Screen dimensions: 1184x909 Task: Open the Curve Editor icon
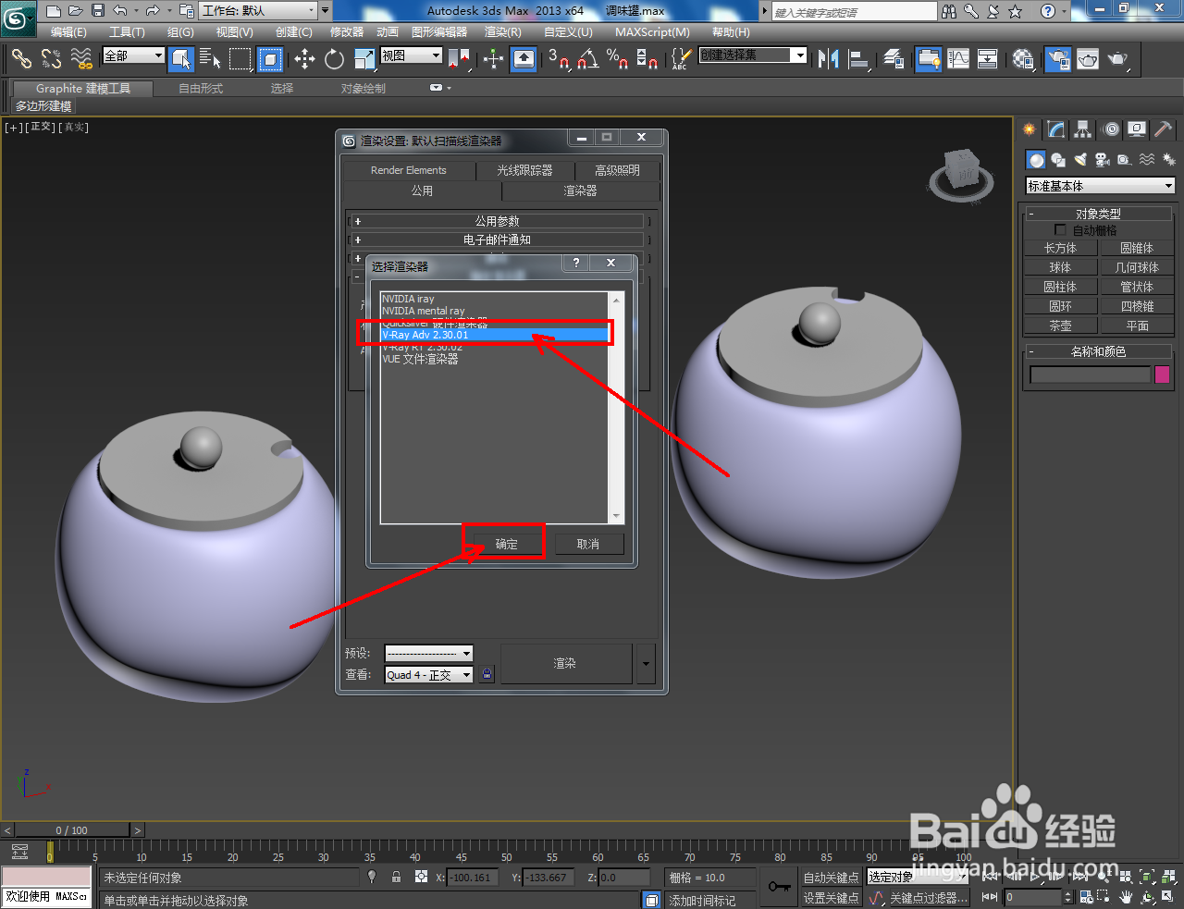click(958, 59)
